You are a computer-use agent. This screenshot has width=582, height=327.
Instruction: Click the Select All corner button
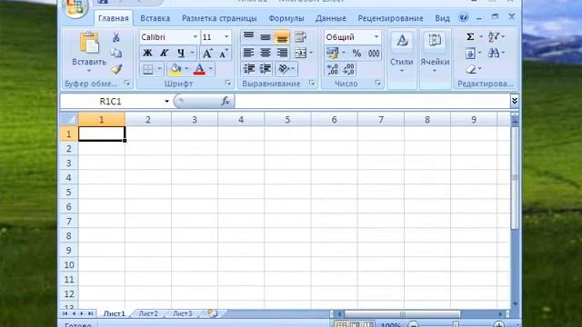69,119
